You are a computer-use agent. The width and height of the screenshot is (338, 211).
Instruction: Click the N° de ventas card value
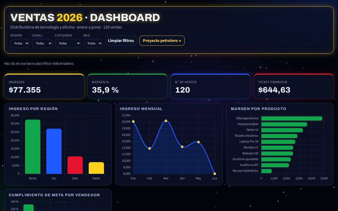coord(182,90)
